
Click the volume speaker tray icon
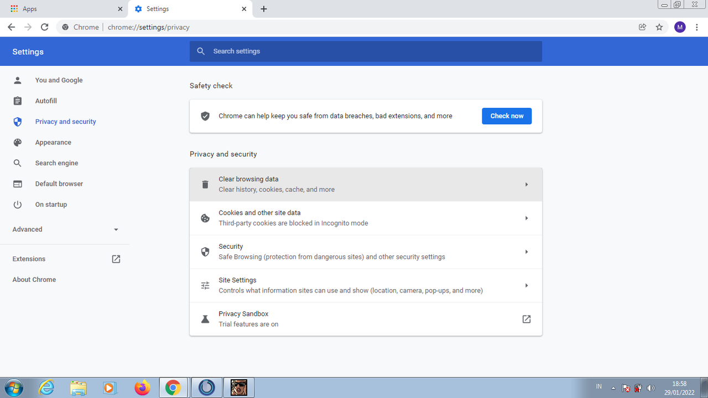(651, 388)
